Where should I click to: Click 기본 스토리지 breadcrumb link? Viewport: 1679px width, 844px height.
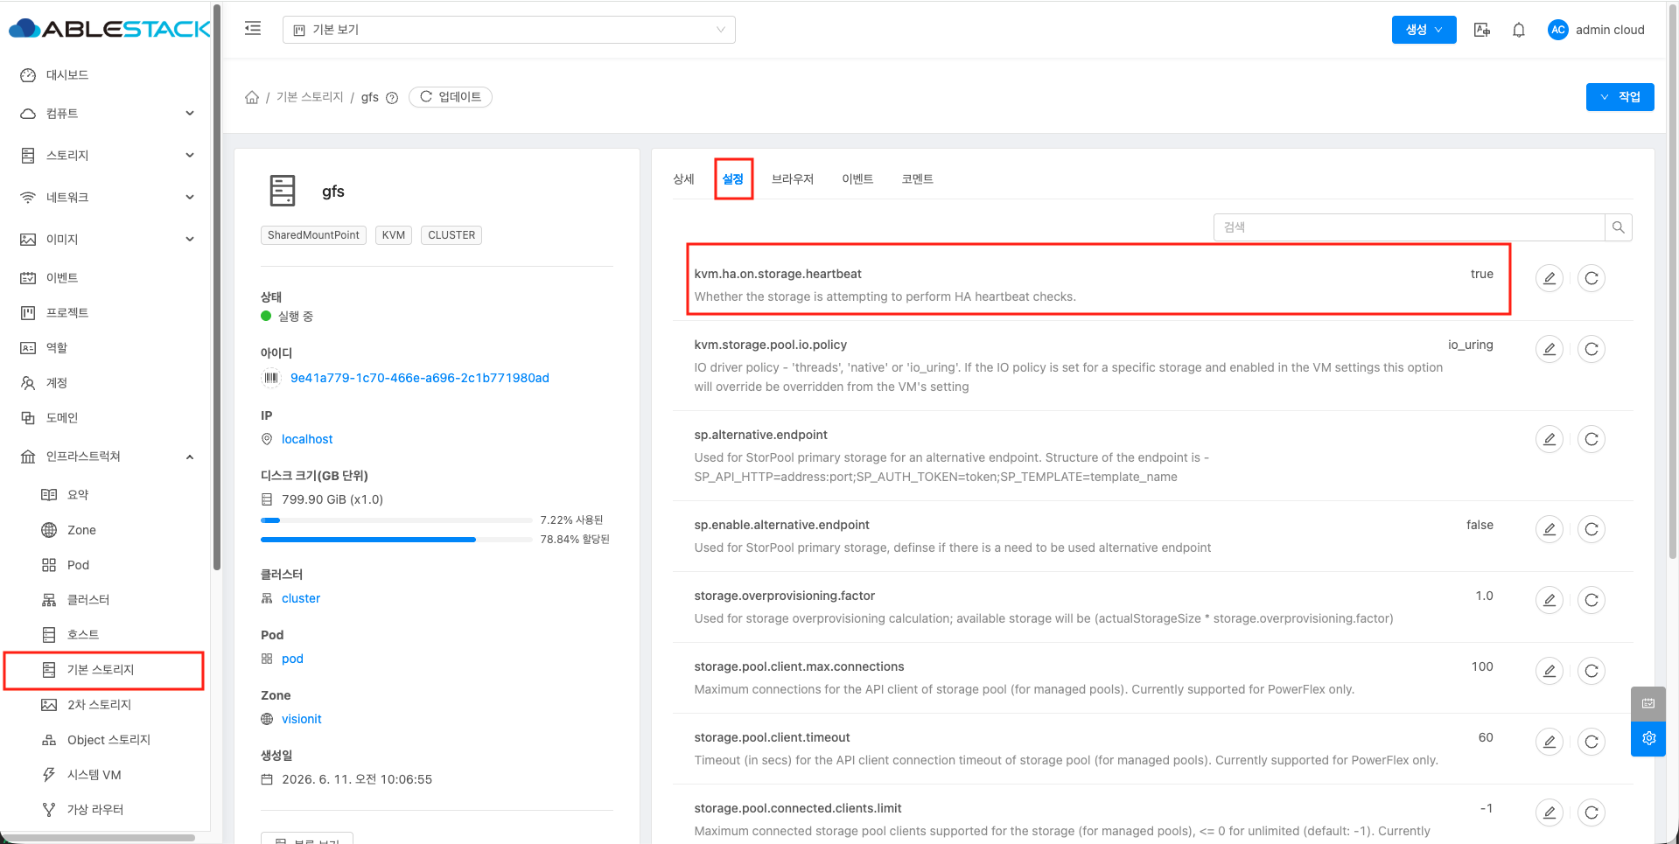(x=310, y=97)
